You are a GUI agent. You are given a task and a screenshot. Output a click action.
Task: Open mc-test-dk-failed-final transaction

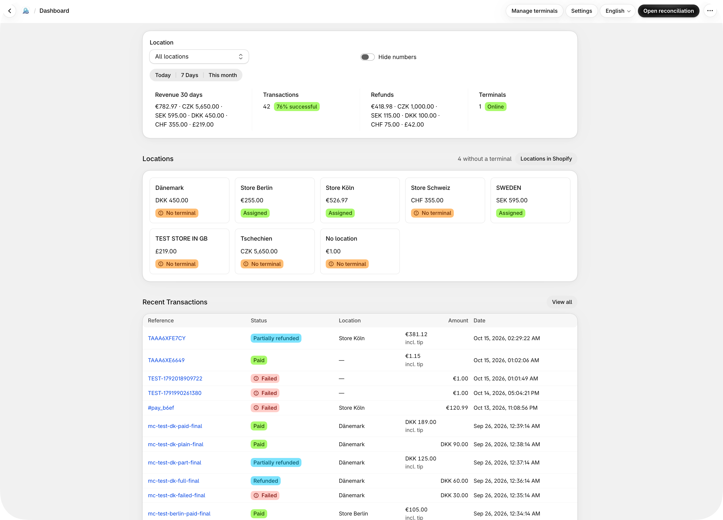pos(177,495)
